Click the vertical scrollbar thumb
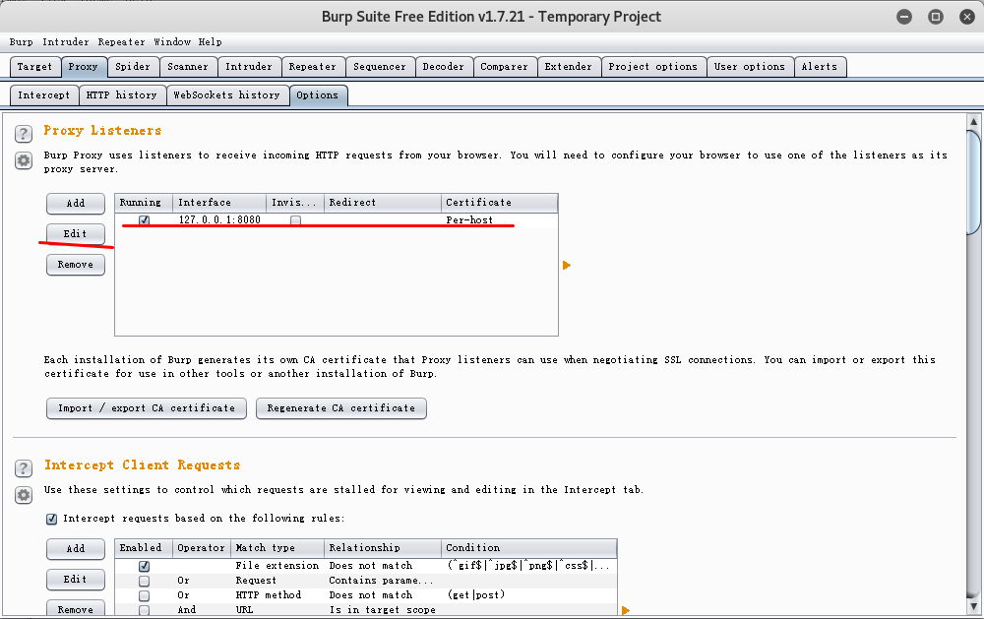This screenshot has width=984, height=619. point(973,182)
